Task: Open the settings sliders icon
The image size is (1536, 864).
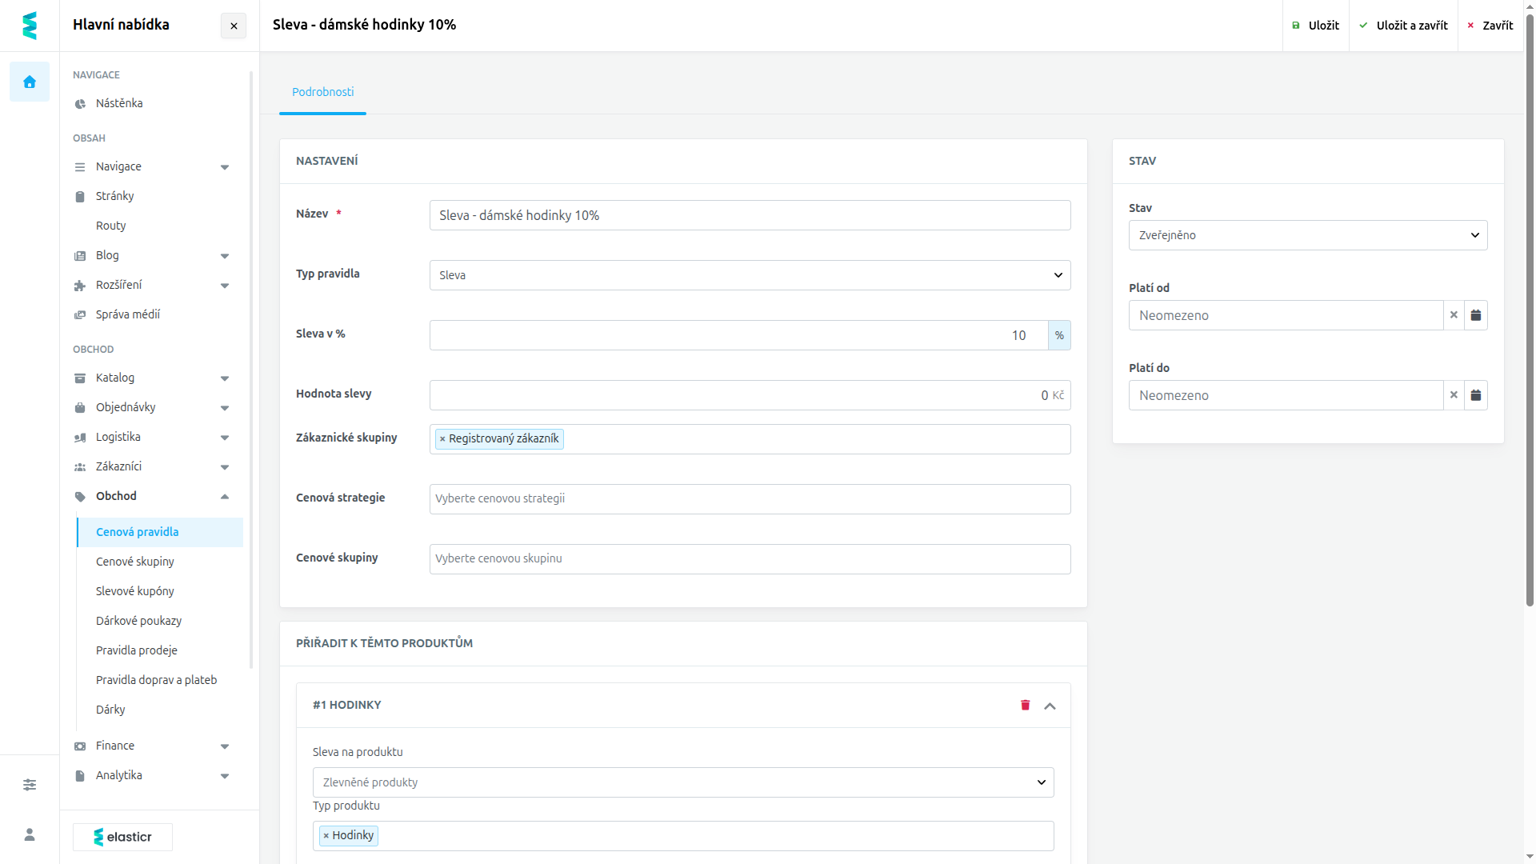Action: [x=30, y=785]
